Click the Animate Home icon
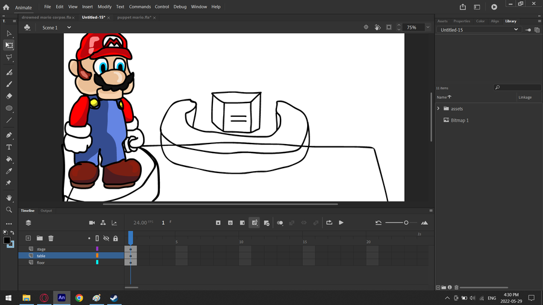Viewport: 543px width, 305px height. 6,7
